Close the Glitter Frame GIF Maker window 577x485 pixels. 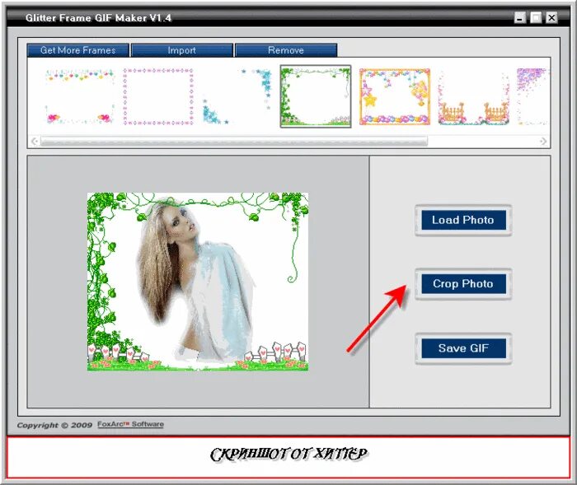(551, 17)
